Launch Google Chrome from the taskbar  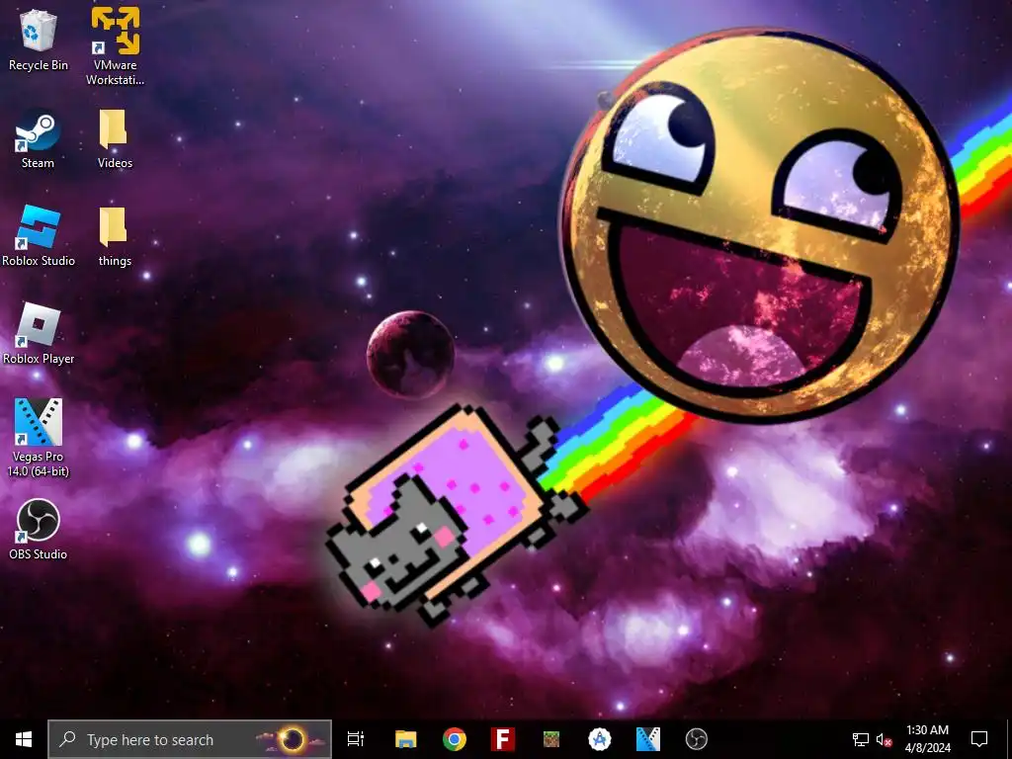(455, 739)
